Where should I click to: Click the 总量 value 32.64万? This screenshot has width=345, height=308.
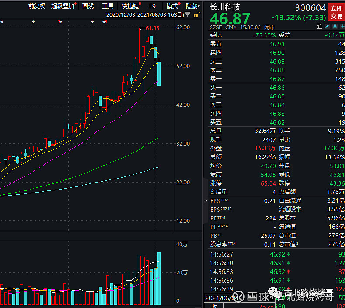pyautogui.click(x=265, y=131)
